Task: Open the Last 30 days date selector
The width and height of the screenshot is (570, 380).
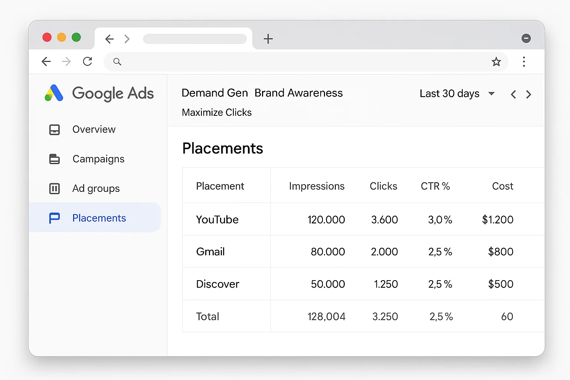Action: coord(457,94)
